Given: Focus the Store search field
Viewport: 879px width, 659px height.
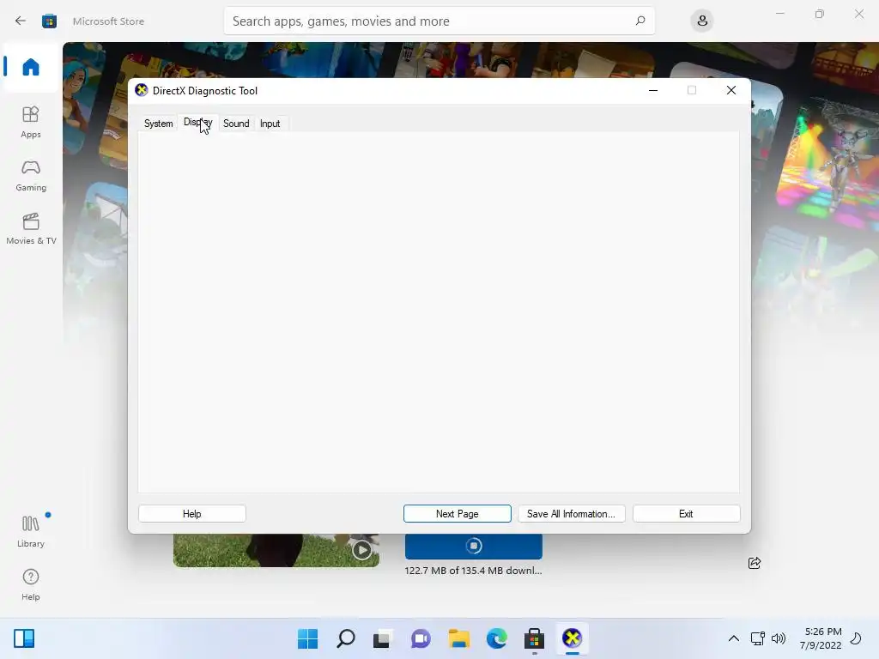Looking at the screenshot, I should point(439,21).
